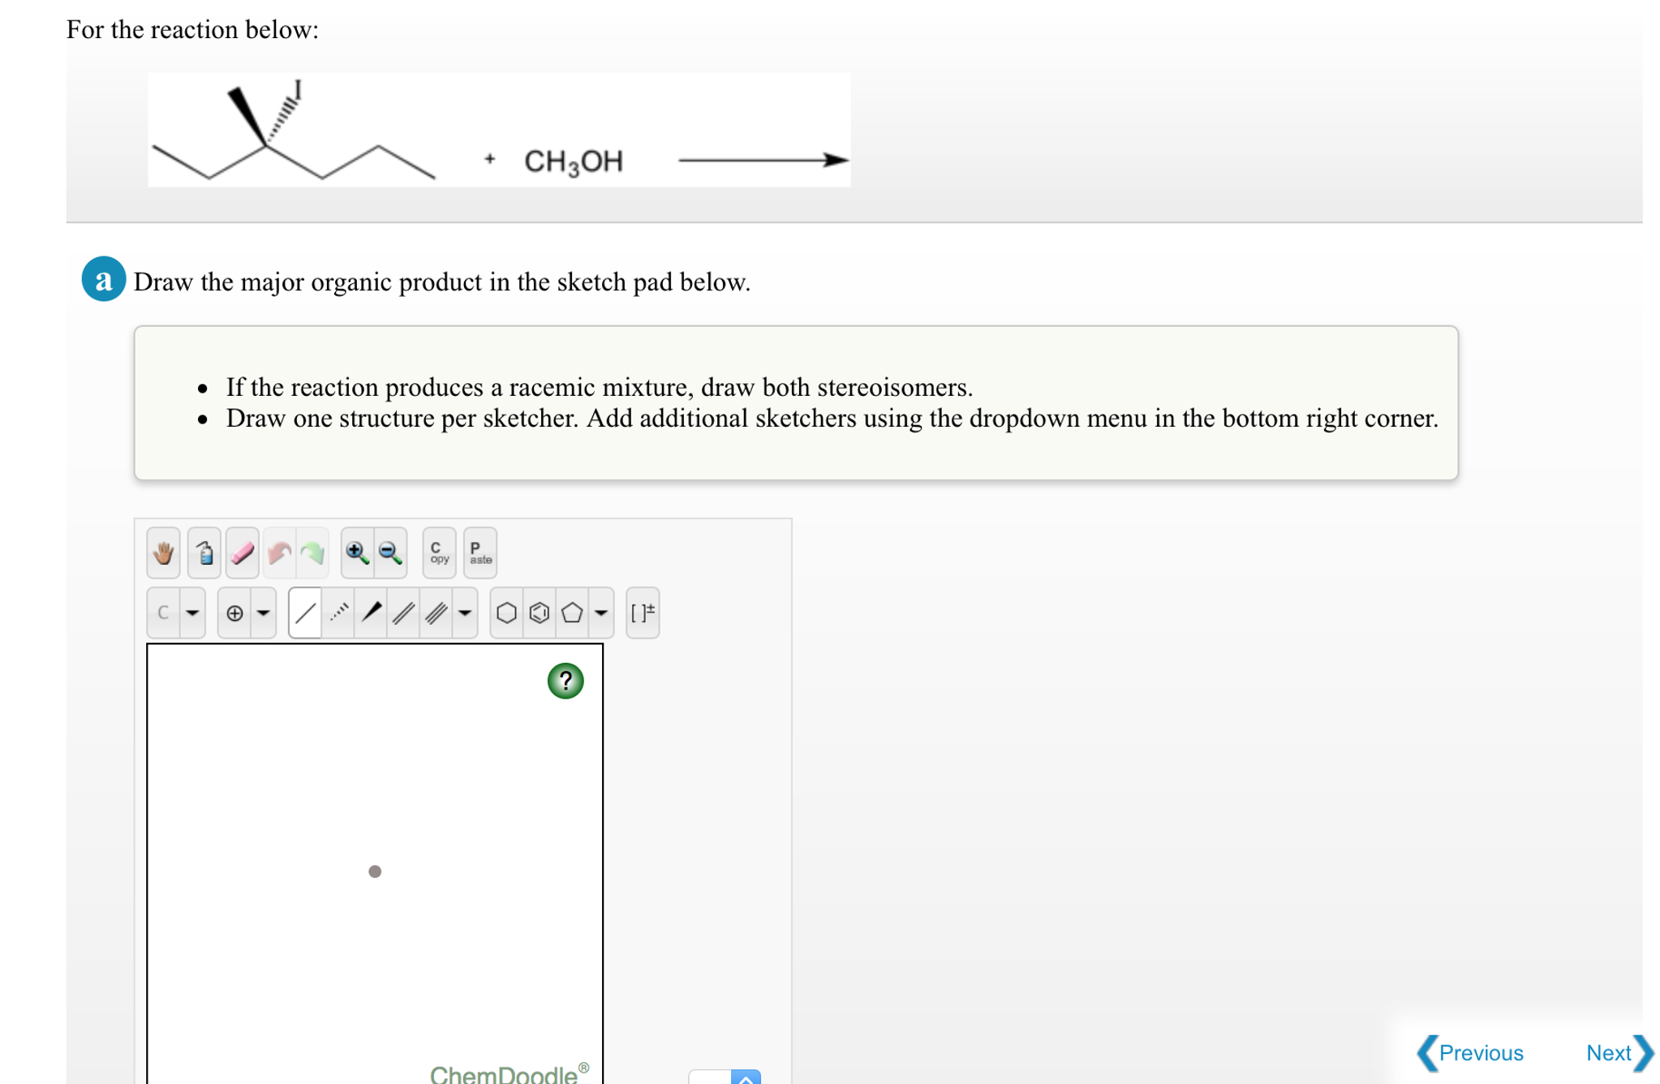Select the benzene ring tool
The height and width of the screenshot is (1084, 1660).
click(539, 613)
